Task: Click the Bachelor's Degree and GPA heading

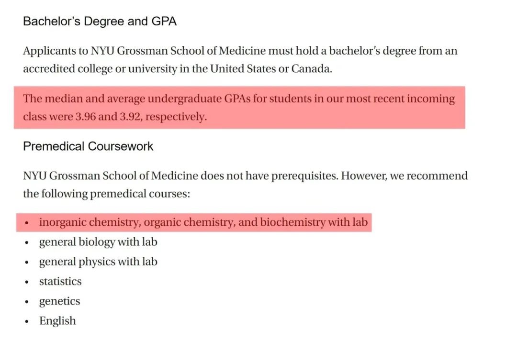Action: click(x=100, y=22)
